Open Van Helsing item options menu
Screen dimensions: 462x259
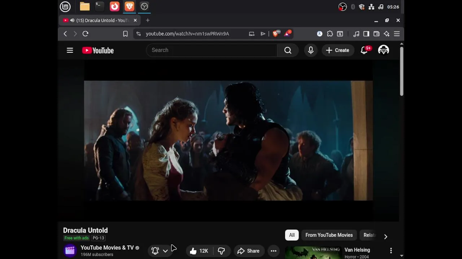pos(391,250)
